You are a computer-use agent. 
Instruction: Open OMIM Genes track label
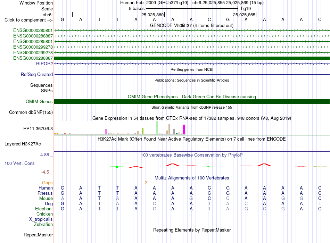click(x=39, y=102)
